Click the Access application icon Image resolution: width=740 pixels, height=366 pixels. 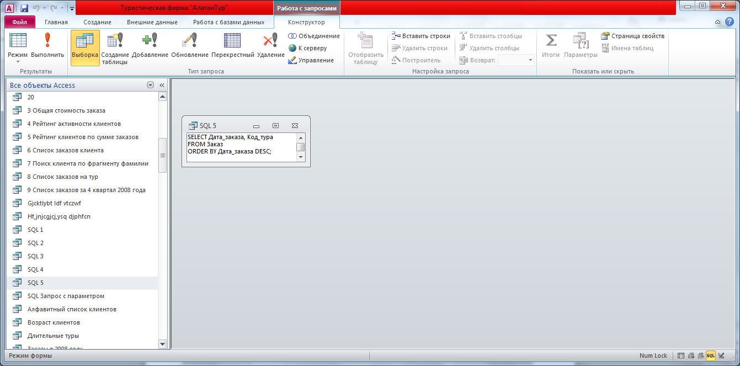coord(9,8)
